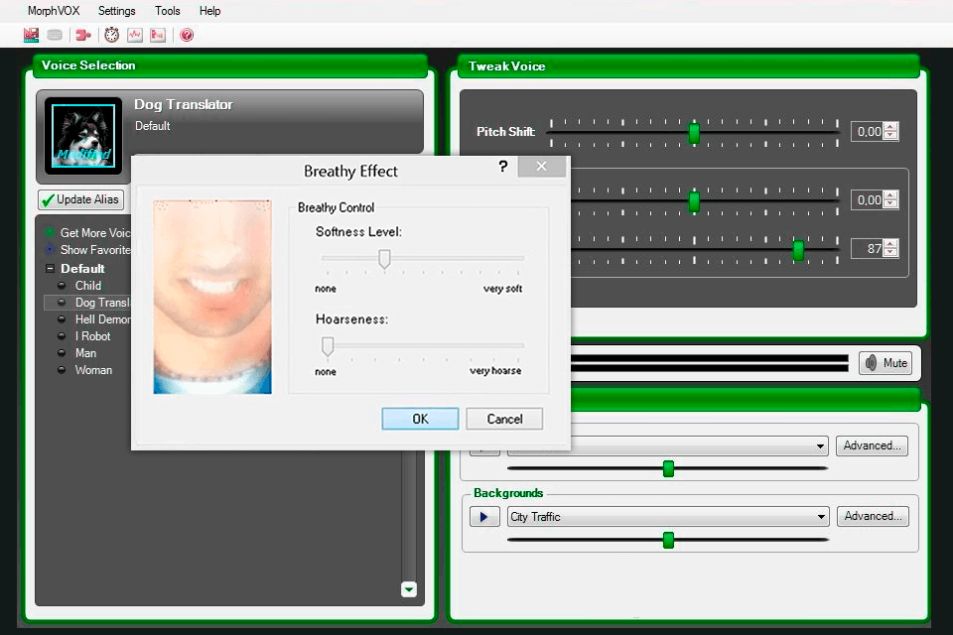
Task: Click the mouth image in Breathy Effect dialog
Action: tap(212, 297)
